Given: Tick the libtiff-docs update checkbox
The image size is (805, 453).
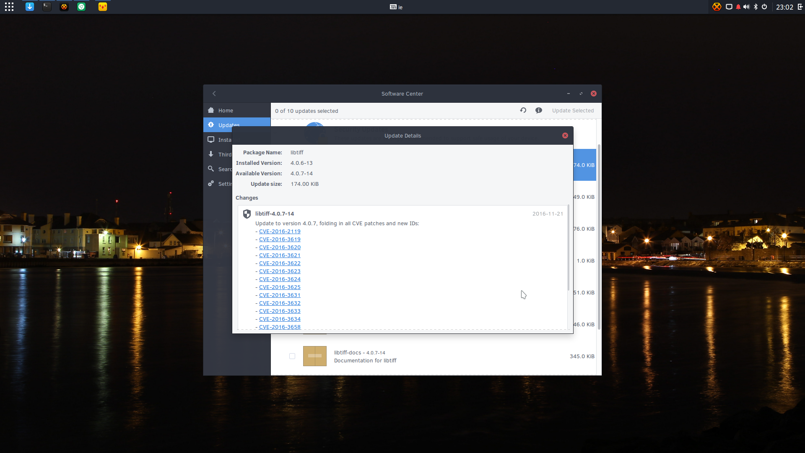Looking at the screenshot, I should click(x=292, y=356).
